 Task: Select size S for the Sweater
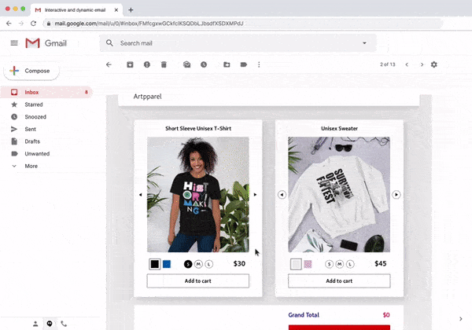tap(329, 264)
